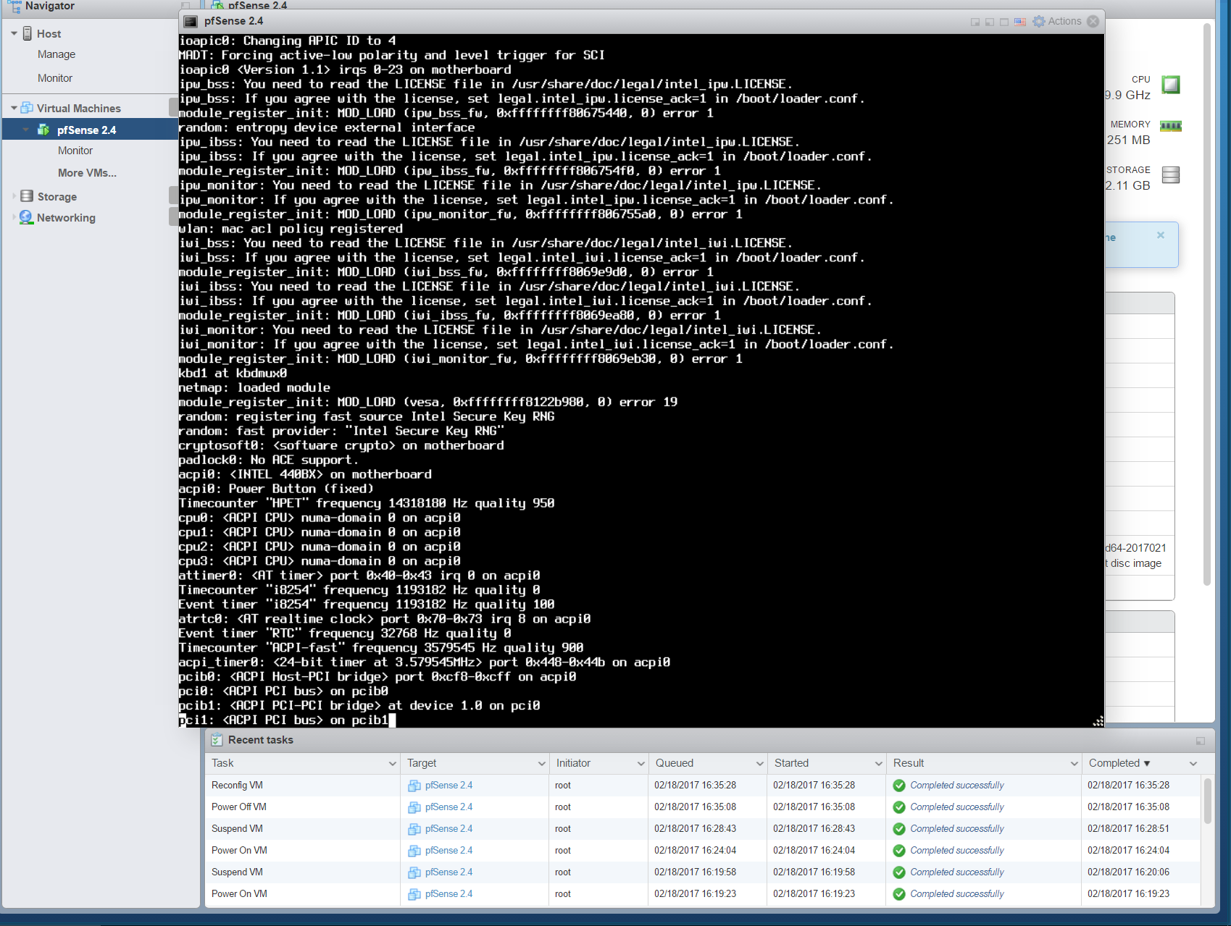
Task: Click the 'Recent tasks' panel title
Action: coord(261,740)
